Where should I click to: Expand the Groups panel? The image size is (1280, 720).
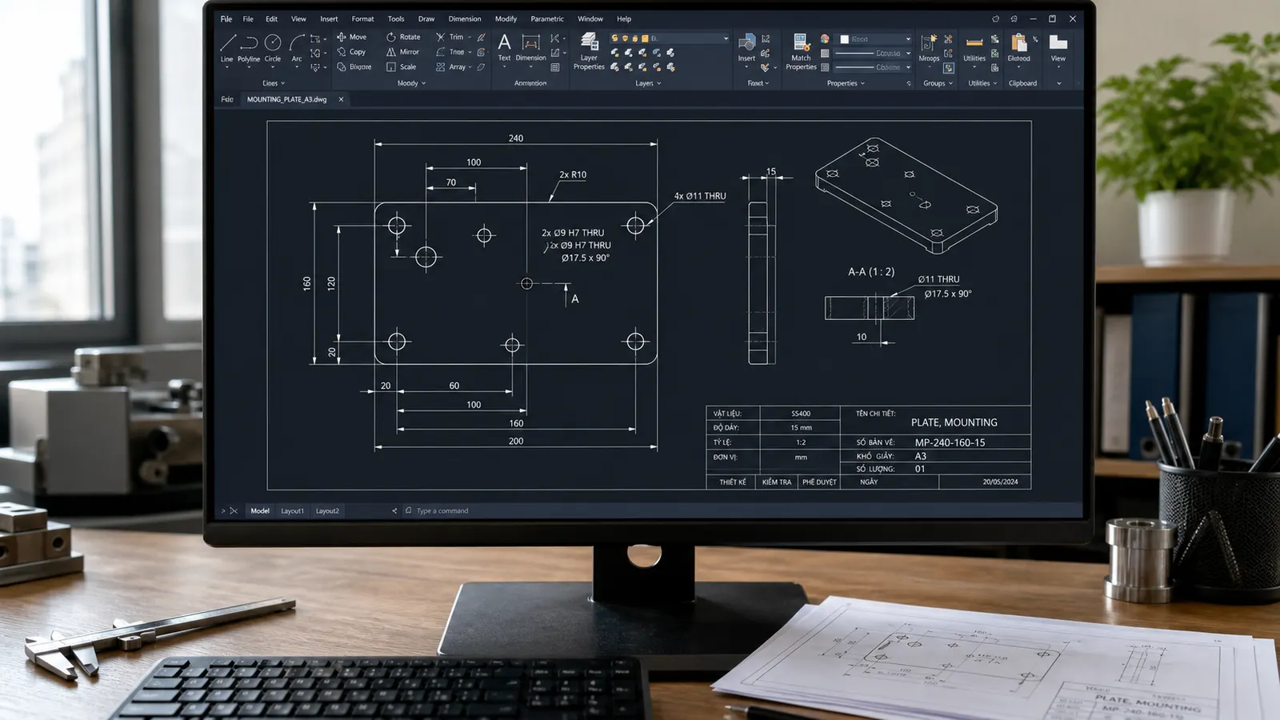coord(938,83)
